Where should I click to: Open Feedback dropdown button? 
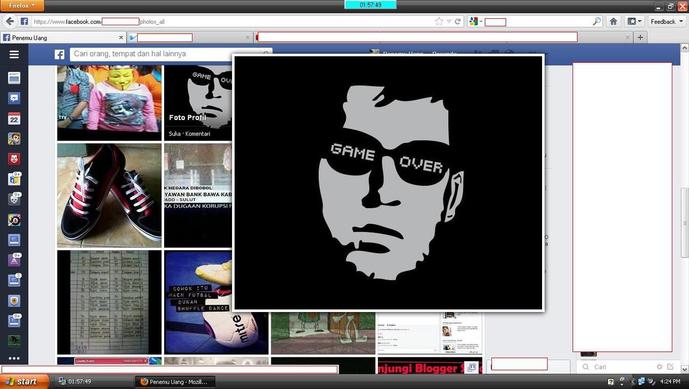point(666,22)
